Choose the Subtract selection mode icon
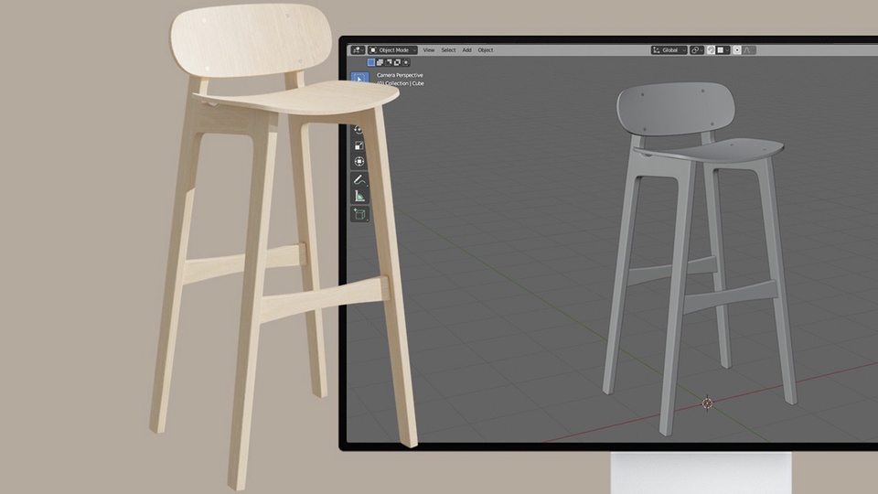 pyautogui.click(x=389, y=62)
